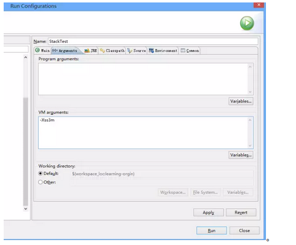Screen dimensions: 296x245
Task: Click the Source tab's icon
Action: click(130, 50)
